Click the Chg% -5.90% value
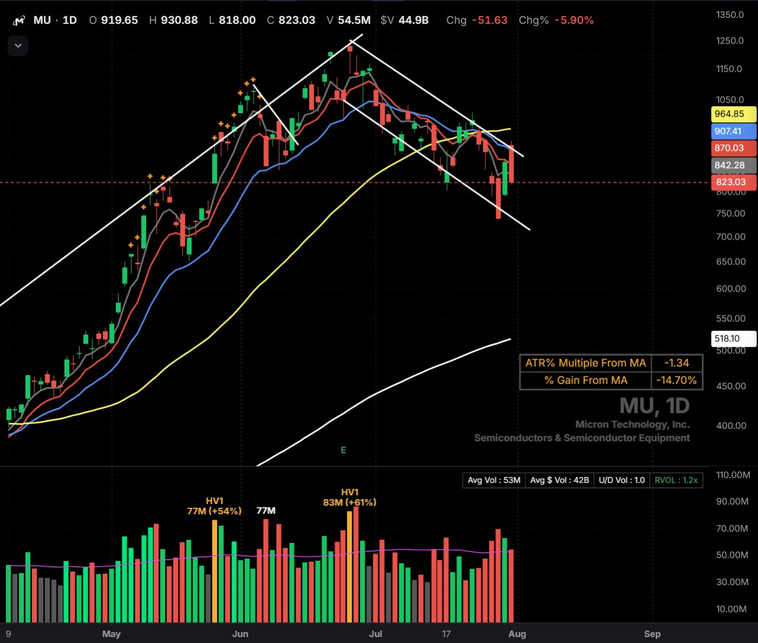This screenshot has width=758, height=643. [x=556, y=21]
